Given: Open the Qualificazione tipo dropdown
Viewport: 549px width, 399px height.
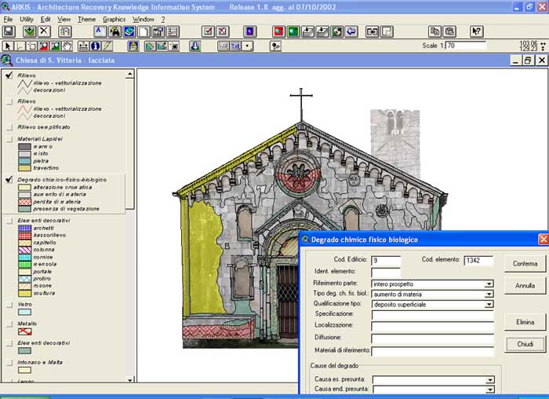Looking at the screenshot, I should (x=489, y=305).
